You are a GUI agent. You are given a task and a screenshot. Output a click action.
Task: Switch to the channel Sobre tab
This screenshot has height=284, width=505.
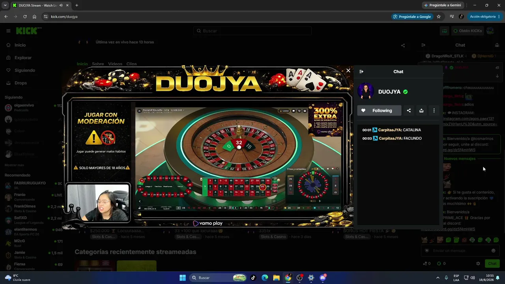(x=98, y=64)
